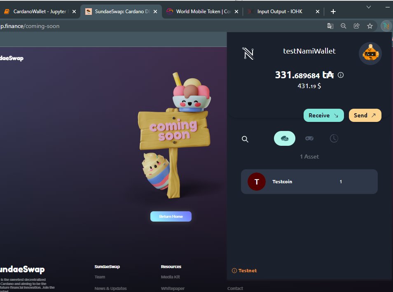Click the address bar URL coming-soon
The width and height of the screenshot is (393, 292).
click(x=30, y=26)
